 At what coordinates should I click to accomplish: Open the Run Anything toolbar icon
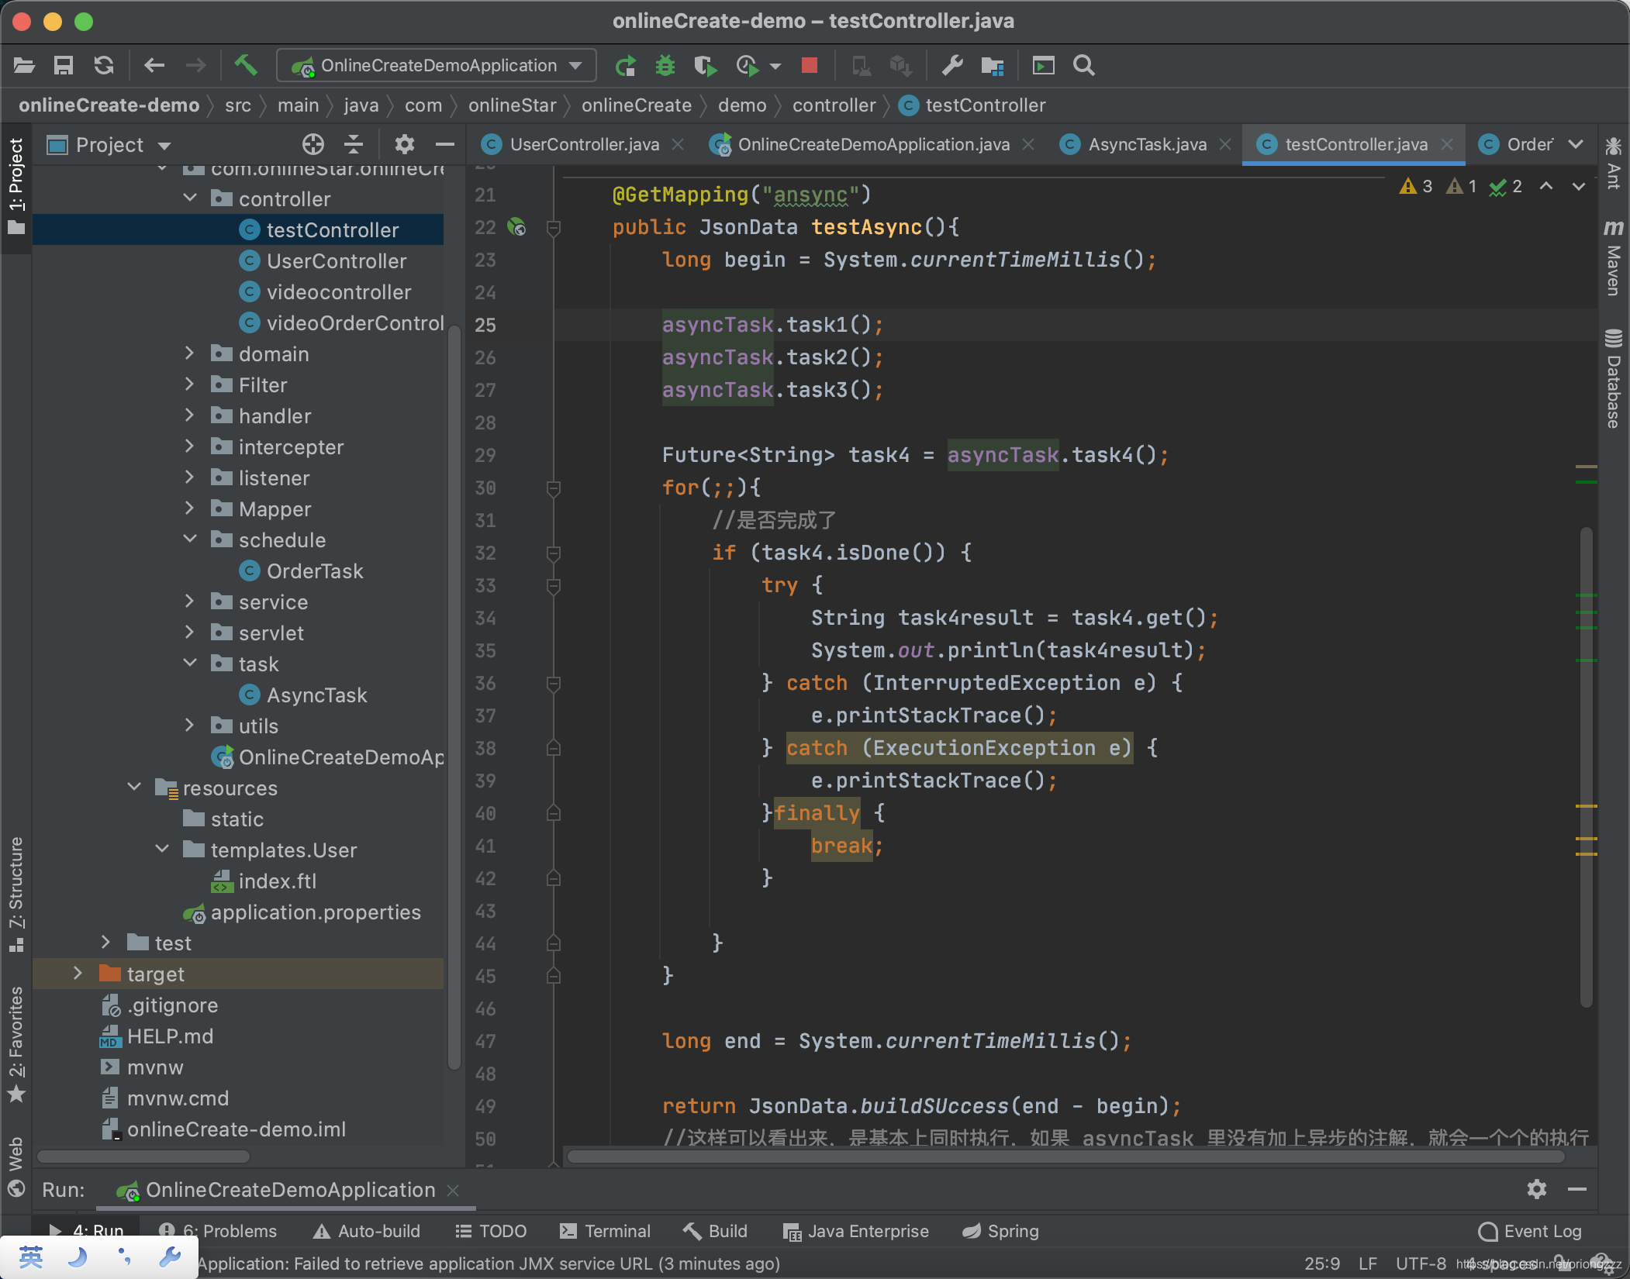1044,66
